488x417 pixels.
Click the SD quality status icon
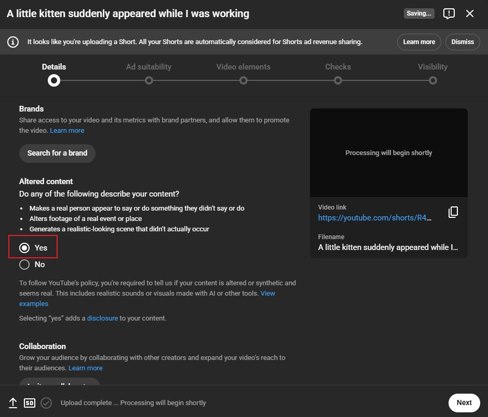(x=30, y=403)
